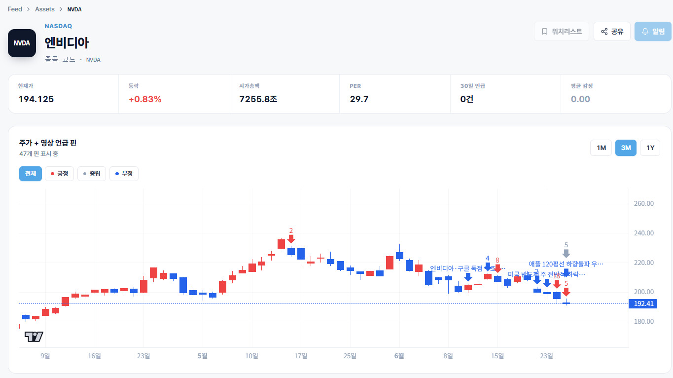Viewport: 673px width, 378px height.
Task: Switch the chart to the 1M range
Action: (601, 148)
